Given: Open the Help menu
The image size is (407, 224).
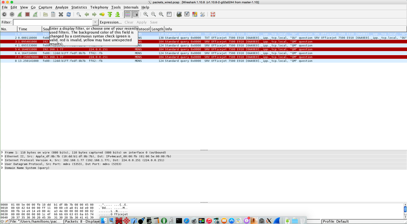Looking at the screenshot, I should coord(145,7).
